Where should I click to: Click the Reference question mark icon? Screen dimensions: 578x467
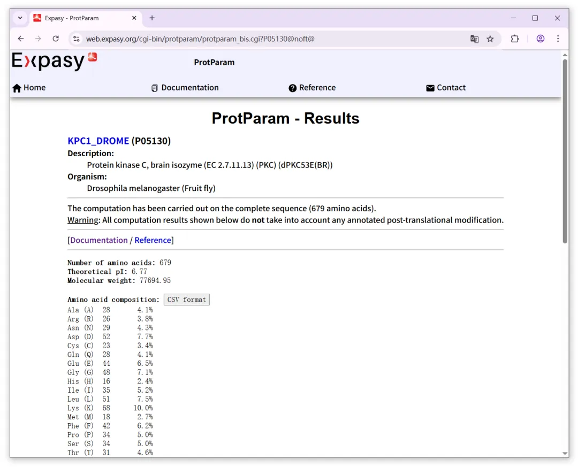click(x=292, y=88)
